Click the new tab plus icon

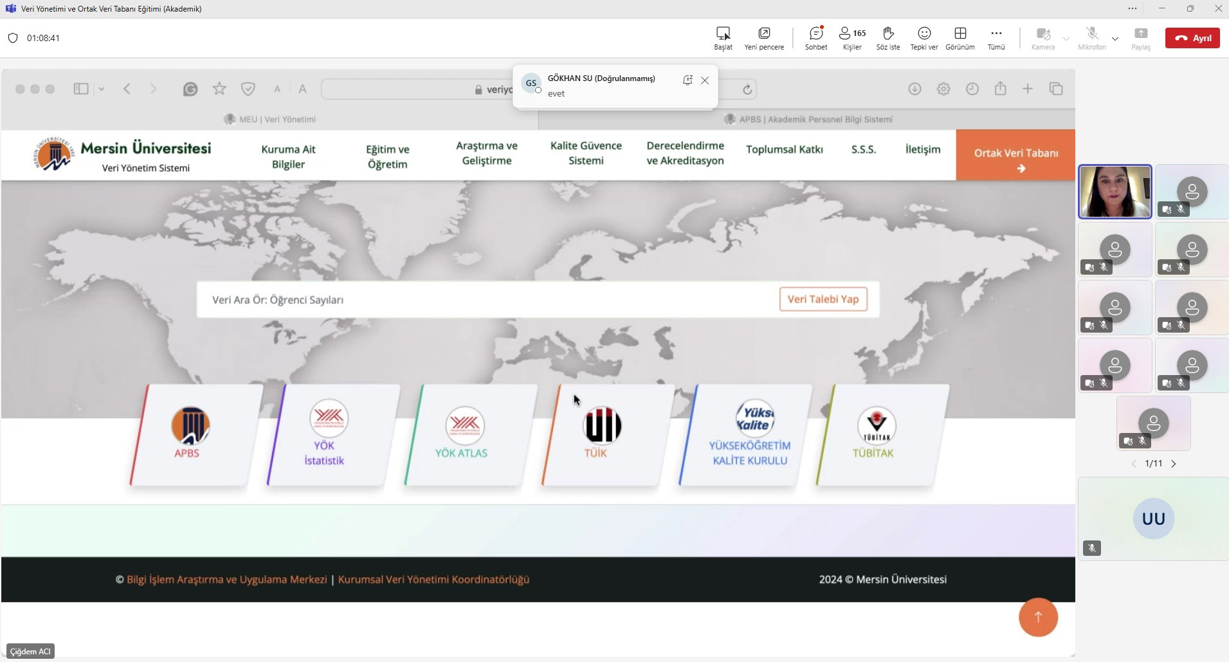click(1028, 89)
